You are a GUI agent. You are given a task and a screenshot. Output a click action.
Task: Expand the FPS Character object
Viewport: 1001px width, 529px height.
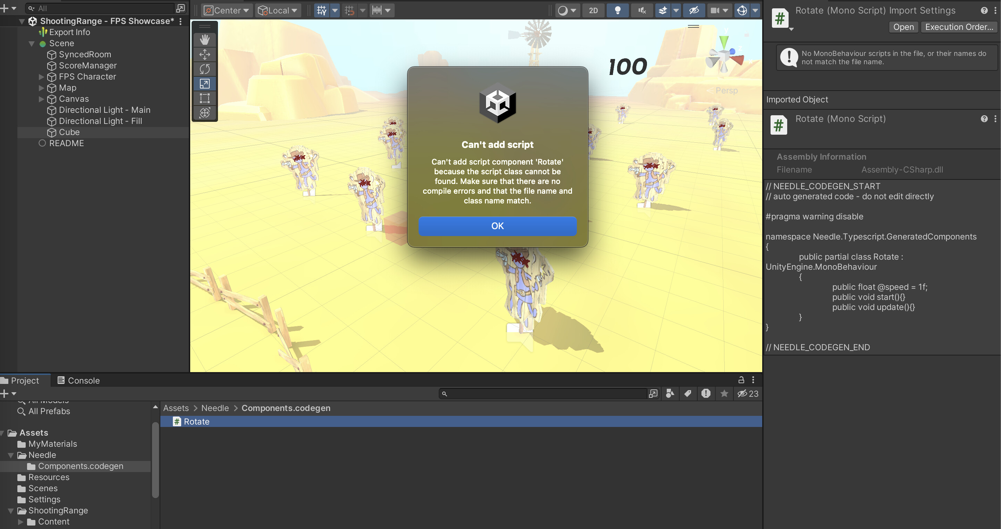pyautogui.click(x=42, y=77)
